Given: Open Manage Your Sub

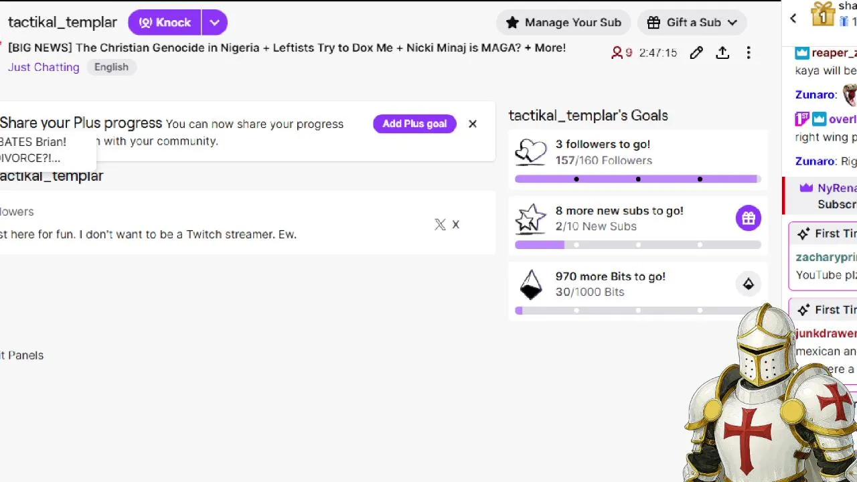Looking at the screenshot, I should click(x=564, y=22).
